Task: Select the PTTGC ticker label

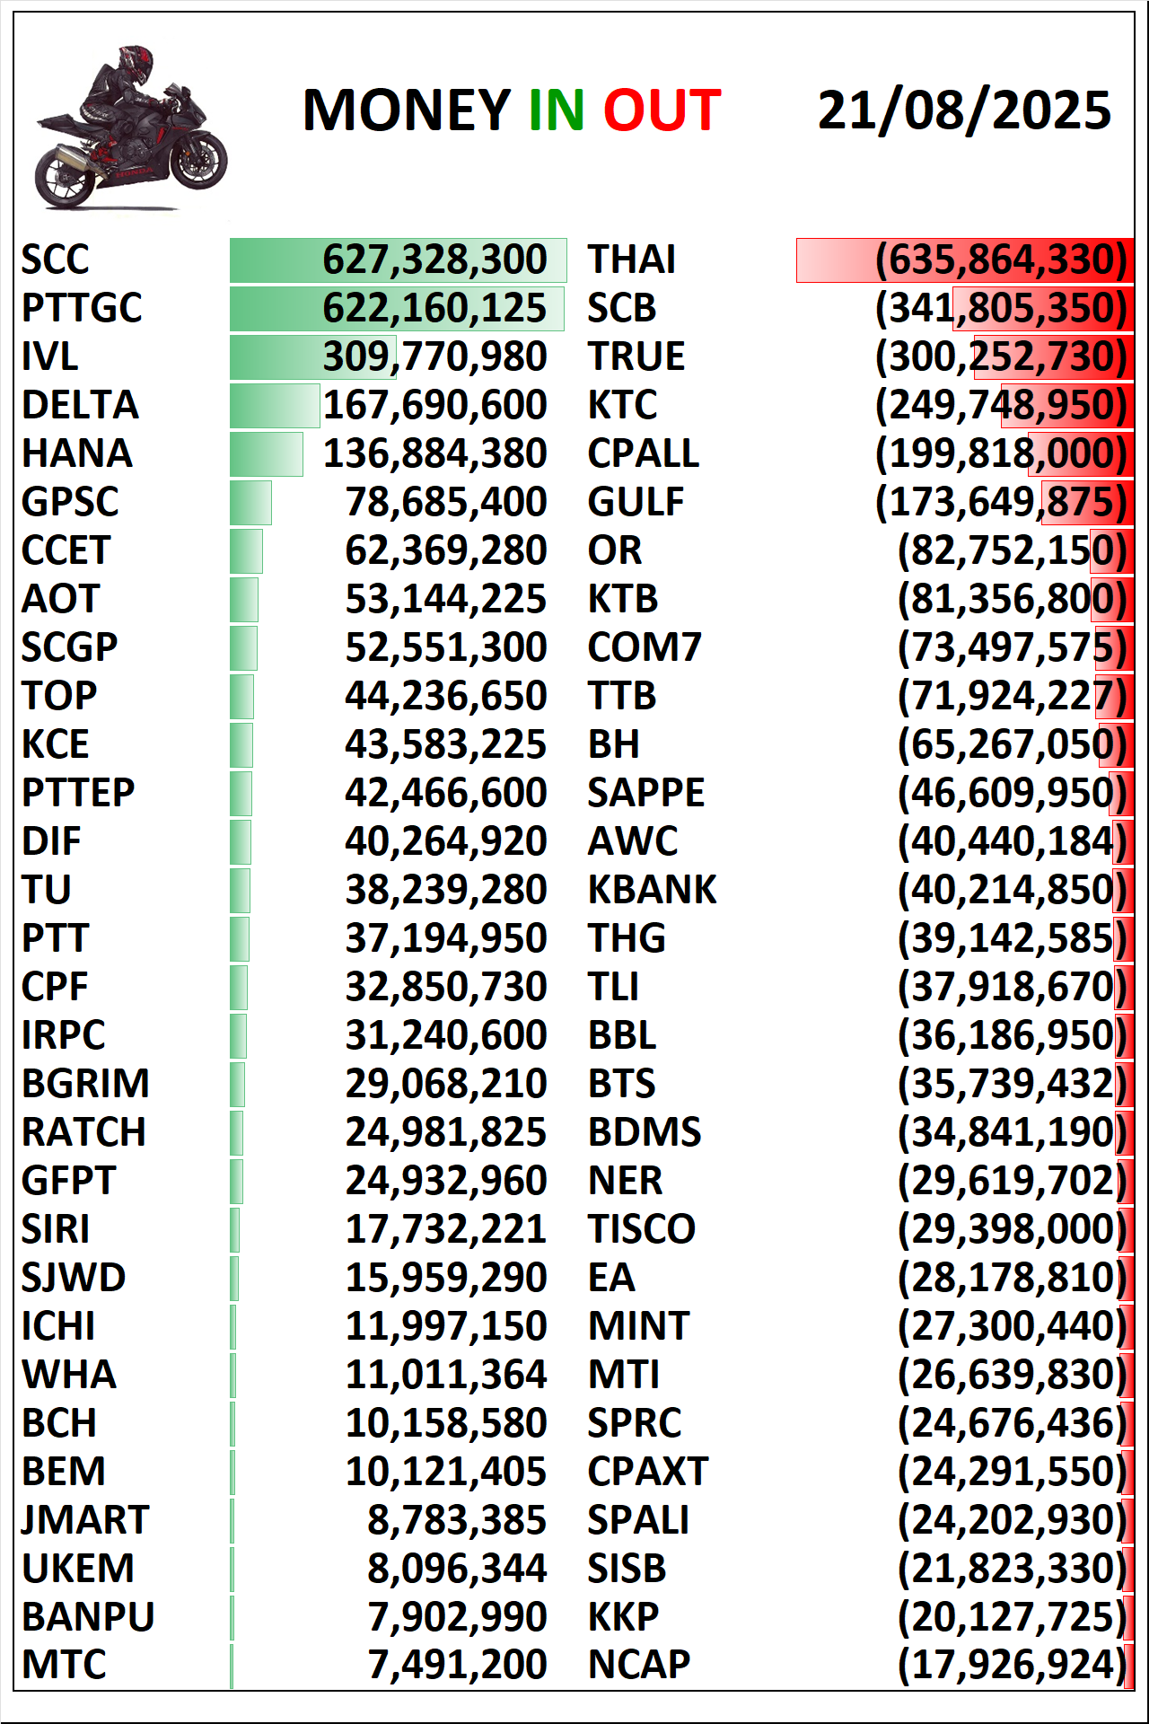Action: (82, 309)
